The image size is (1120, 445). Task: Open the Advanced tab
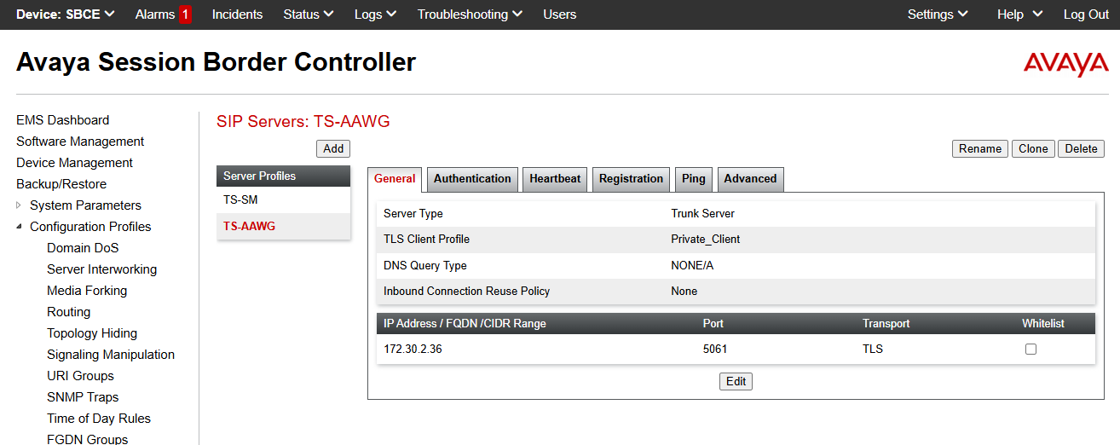click(x=750, y=179)
